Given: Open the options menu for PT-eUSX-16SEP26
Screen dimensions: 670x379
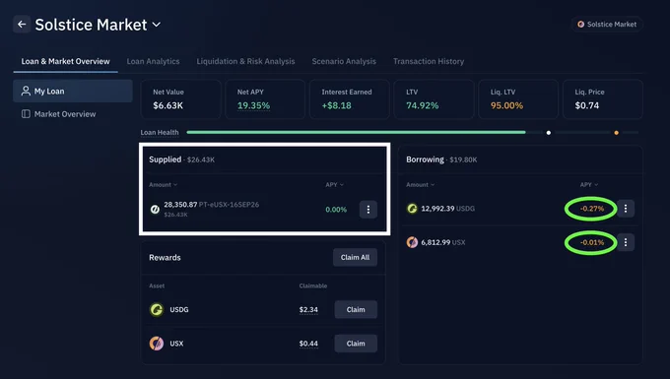Looking at the screenshot, I should 368,210.
